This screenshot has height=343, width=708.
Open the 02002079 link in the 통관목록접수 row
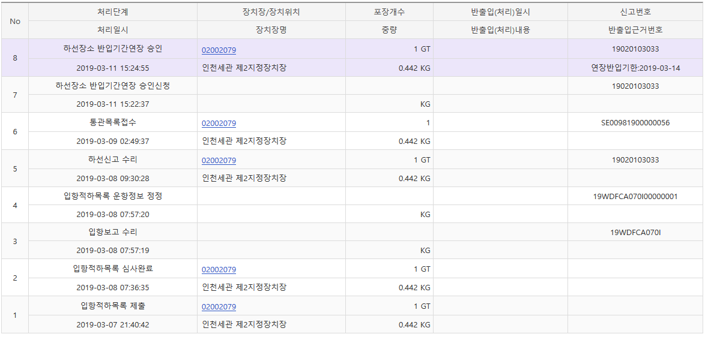(219, 124)
